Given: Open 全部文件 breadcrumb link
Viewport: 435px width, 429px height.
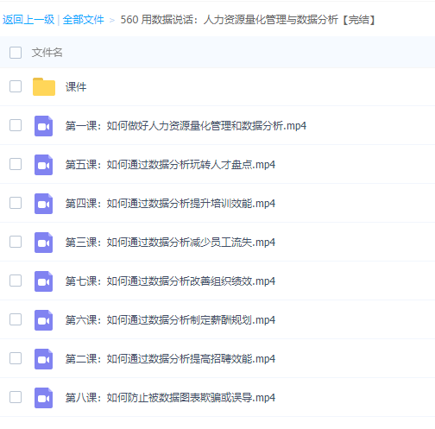Looking at the screenshot, I should [x=83, y=20].
